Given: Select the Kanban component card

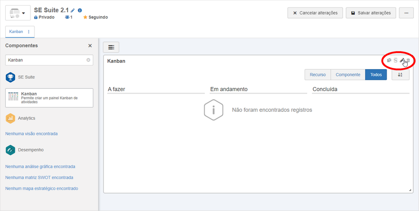Looking at the screenshot, I should [x=49, y=98].
